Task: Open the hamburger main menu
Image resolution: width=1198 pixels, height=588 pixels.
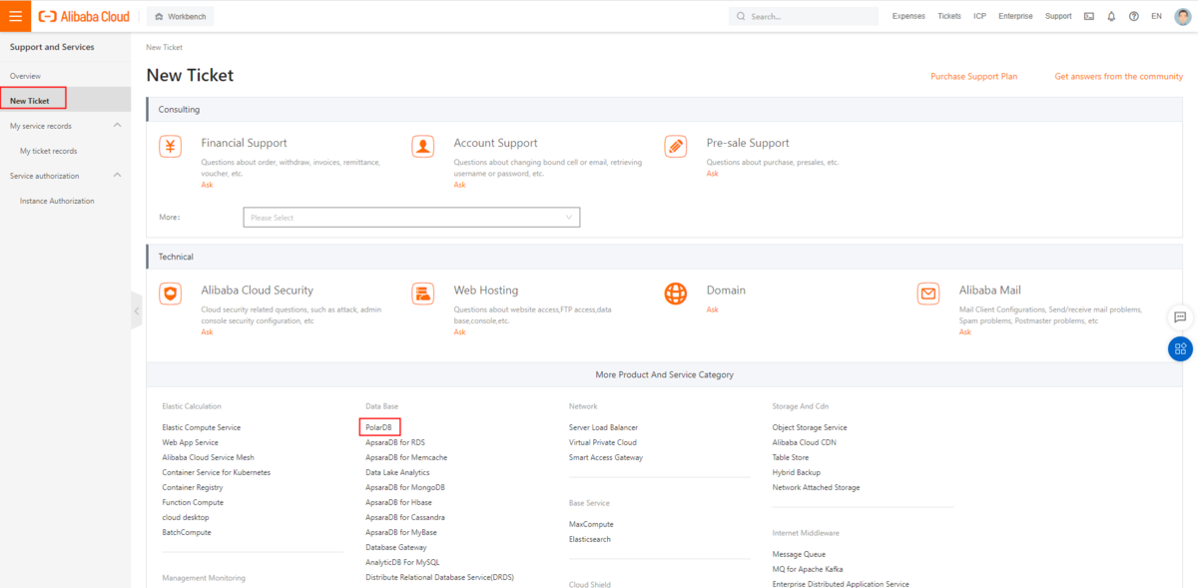Action: (16, 16)
